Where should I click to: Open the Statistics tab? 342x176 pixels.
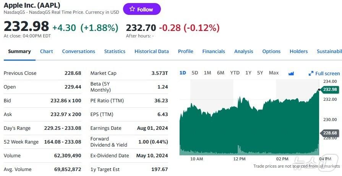pyautogui.click(x=115, y=51)
